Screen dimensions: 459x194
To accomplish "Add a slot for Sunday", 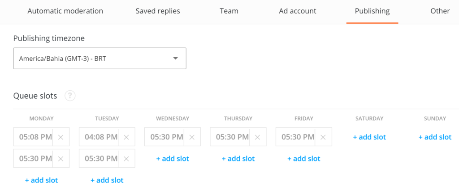I will (435, 137).
